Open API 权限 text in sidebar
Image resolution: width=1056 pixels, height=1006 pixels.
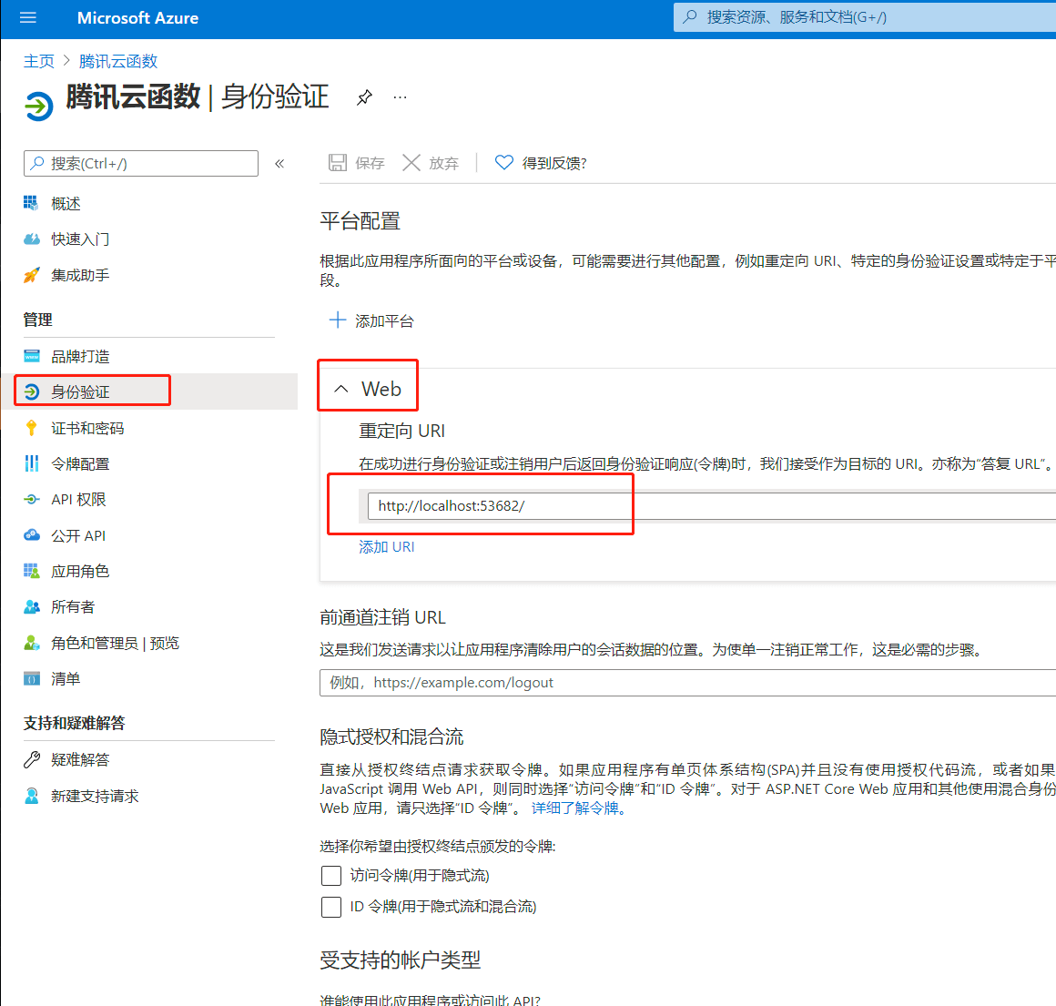click(x=79, y=500)
